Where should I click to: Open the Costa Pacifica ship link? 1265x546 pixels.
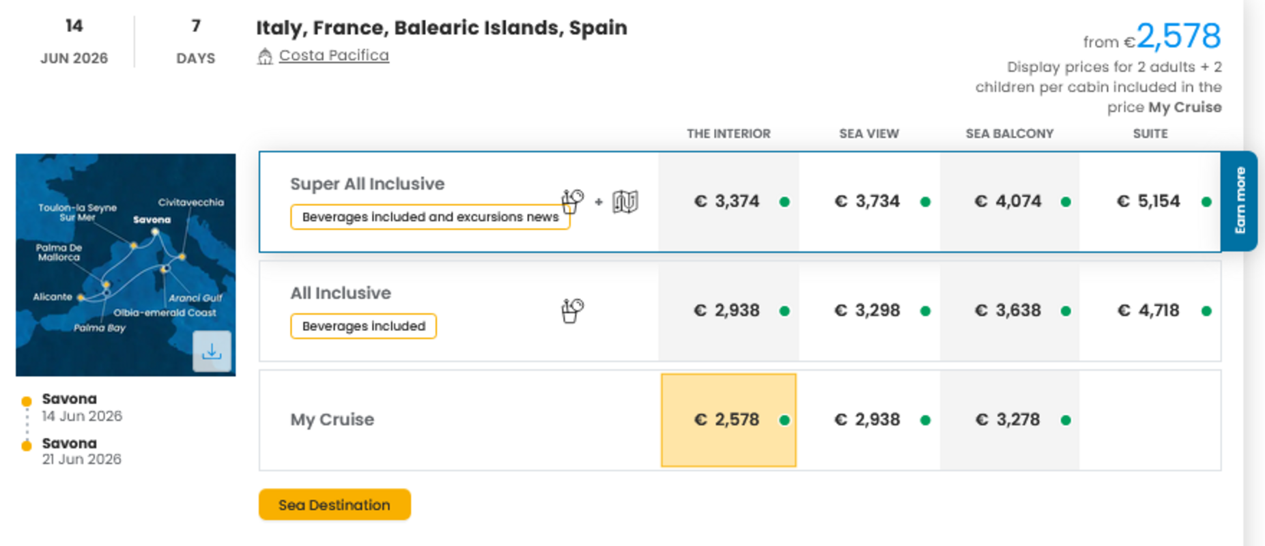pyautogui.click(x=334, y=55)
